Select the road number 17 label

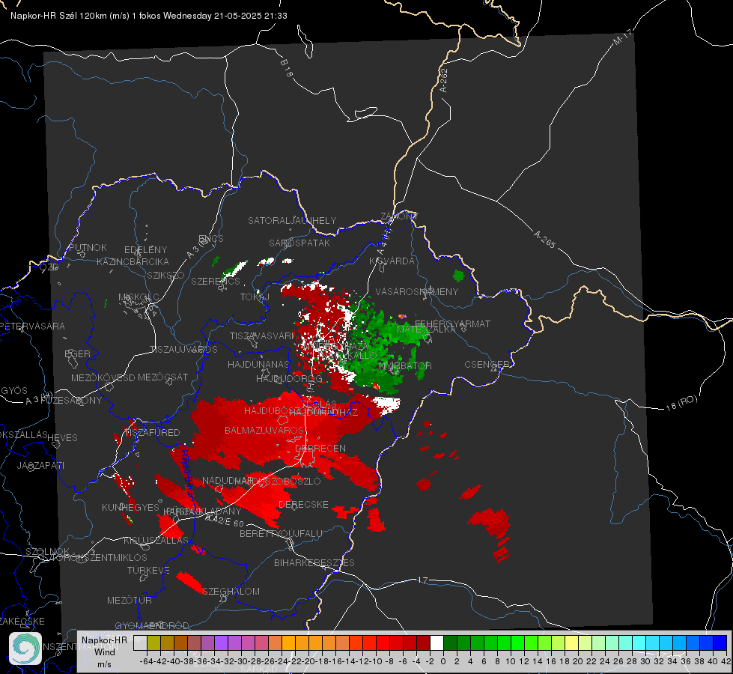click(x=422, y=580)
